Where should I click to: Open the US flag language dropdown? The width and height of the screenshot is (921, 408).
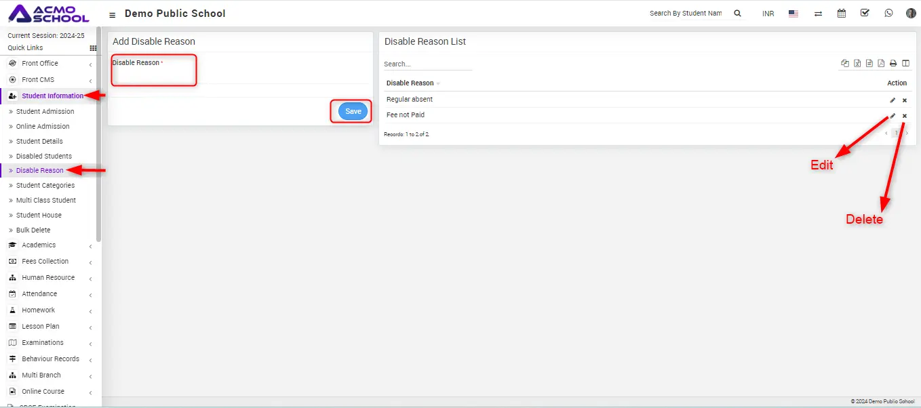pos(793,14)
